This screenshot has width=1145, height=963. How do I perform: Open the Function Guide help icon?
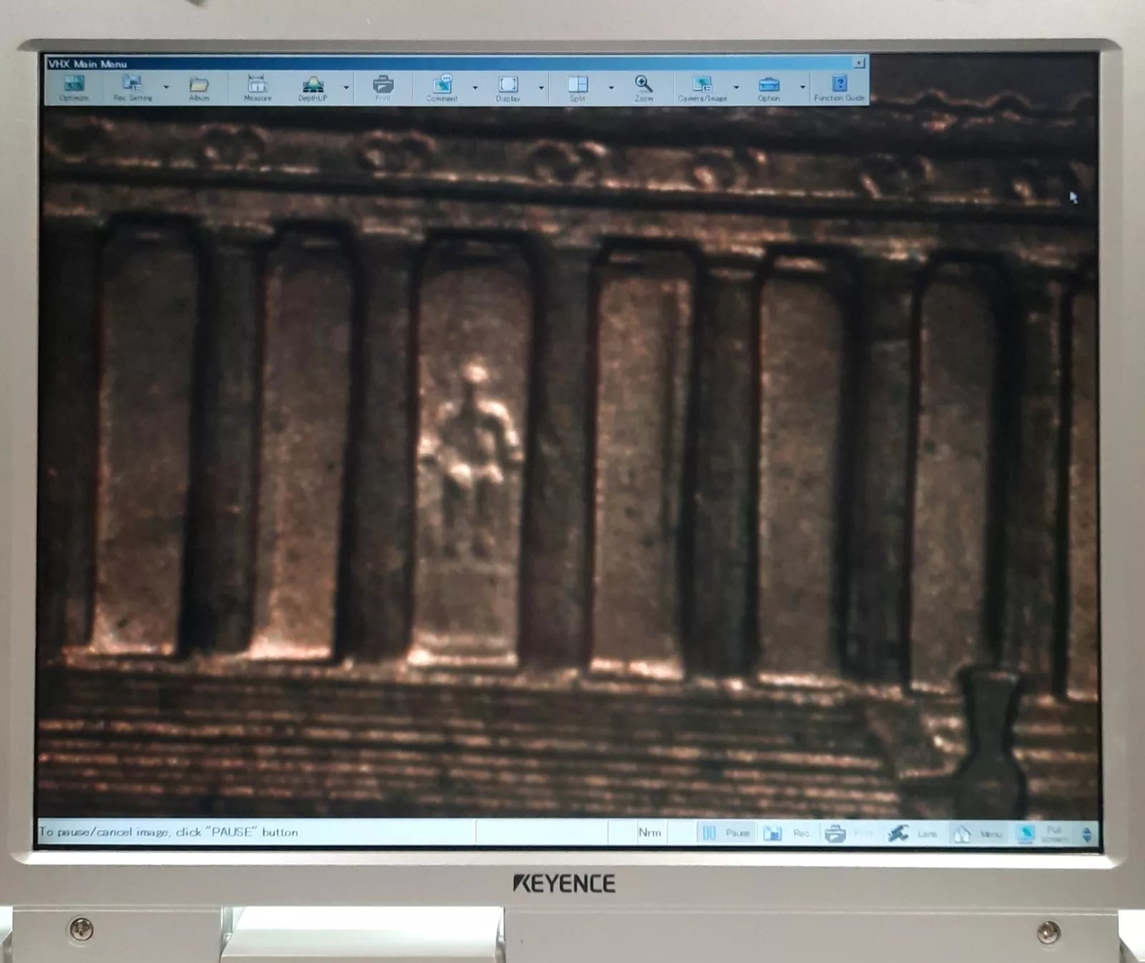coord(839,88)
